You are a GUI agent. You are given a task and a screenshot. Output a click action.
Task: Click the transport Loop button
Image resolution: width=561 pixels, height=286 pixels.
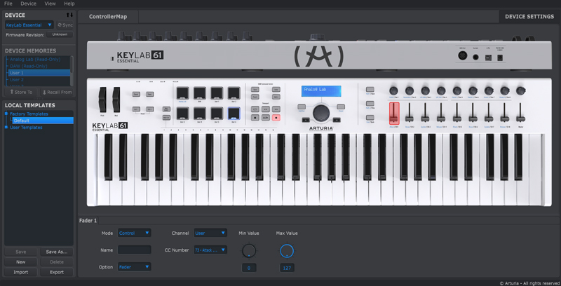point(255,109)
